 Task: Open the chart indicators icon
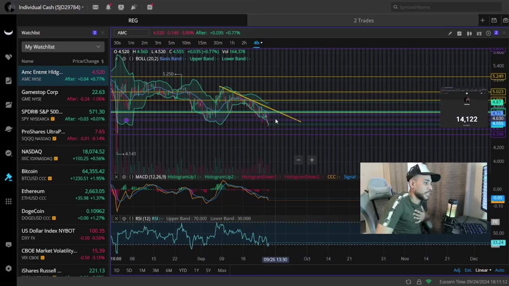[459, 33]
